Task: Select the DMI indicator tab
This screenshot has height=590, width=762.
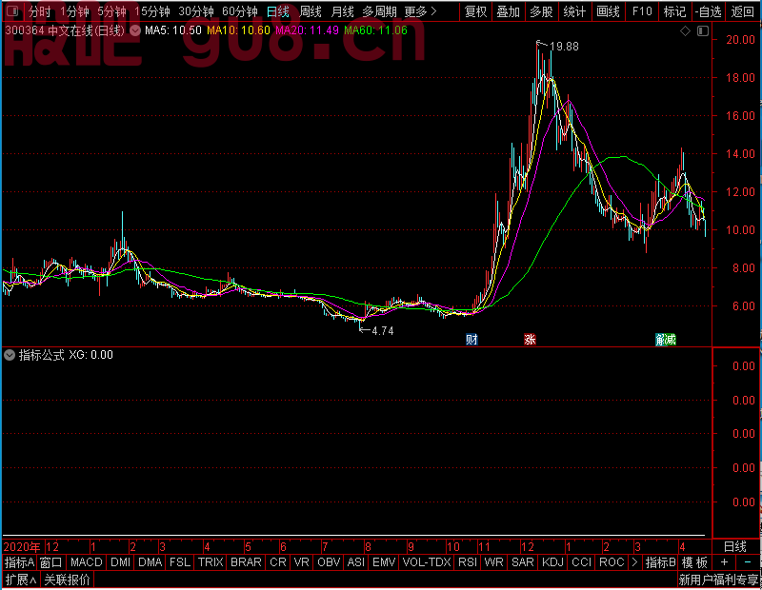Action: (x=120, y=562)
